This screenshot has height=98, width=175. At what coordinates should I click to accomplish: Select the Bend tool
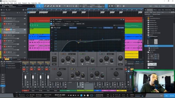tap(57, 6)
